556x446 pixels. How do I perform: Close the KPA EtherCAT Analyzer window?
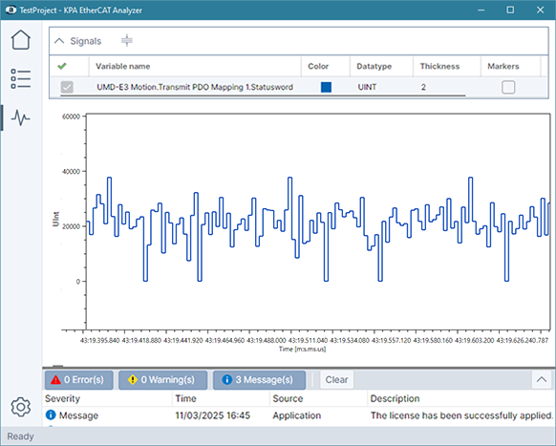pyautogui.click(x=540, y=10)
